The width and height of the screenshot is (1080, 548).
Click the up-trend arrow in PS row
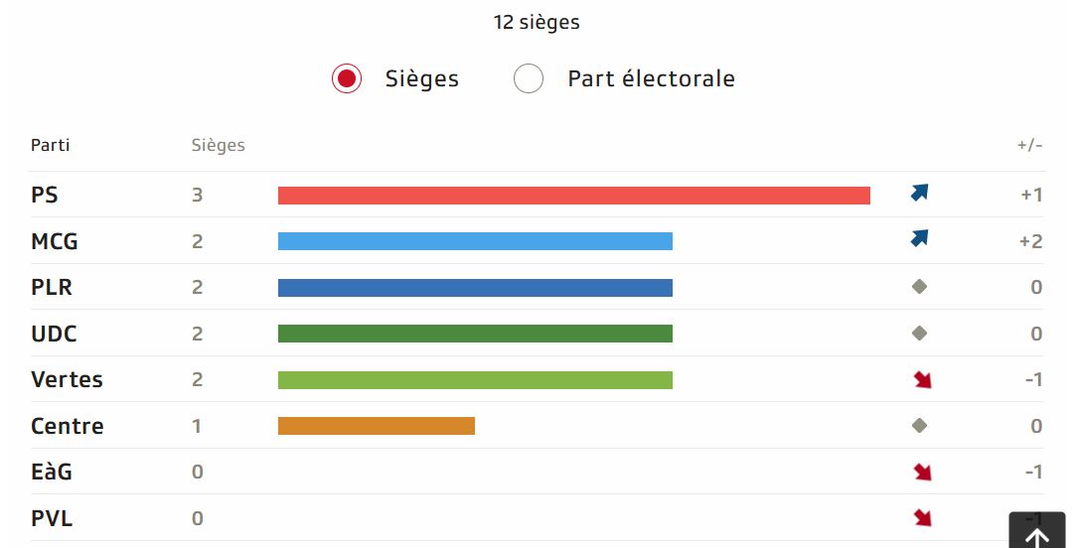pyautogui.click(x=919, y=194)
